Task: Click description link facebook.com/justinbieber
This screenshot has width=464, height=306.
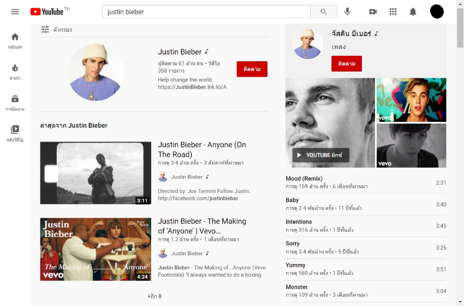Action: coord(198,198)
